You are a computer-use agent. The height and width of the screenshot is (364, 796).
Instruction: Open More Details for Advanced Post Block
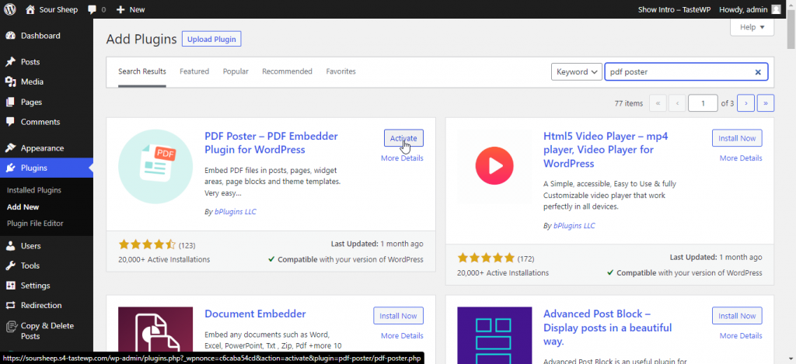click(741, 335)
